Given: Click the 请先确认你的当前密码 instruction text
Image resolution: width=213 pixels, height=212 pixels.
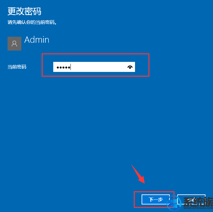Looking at the screenshot, I should pyautogui.click(x=32, y=22).
